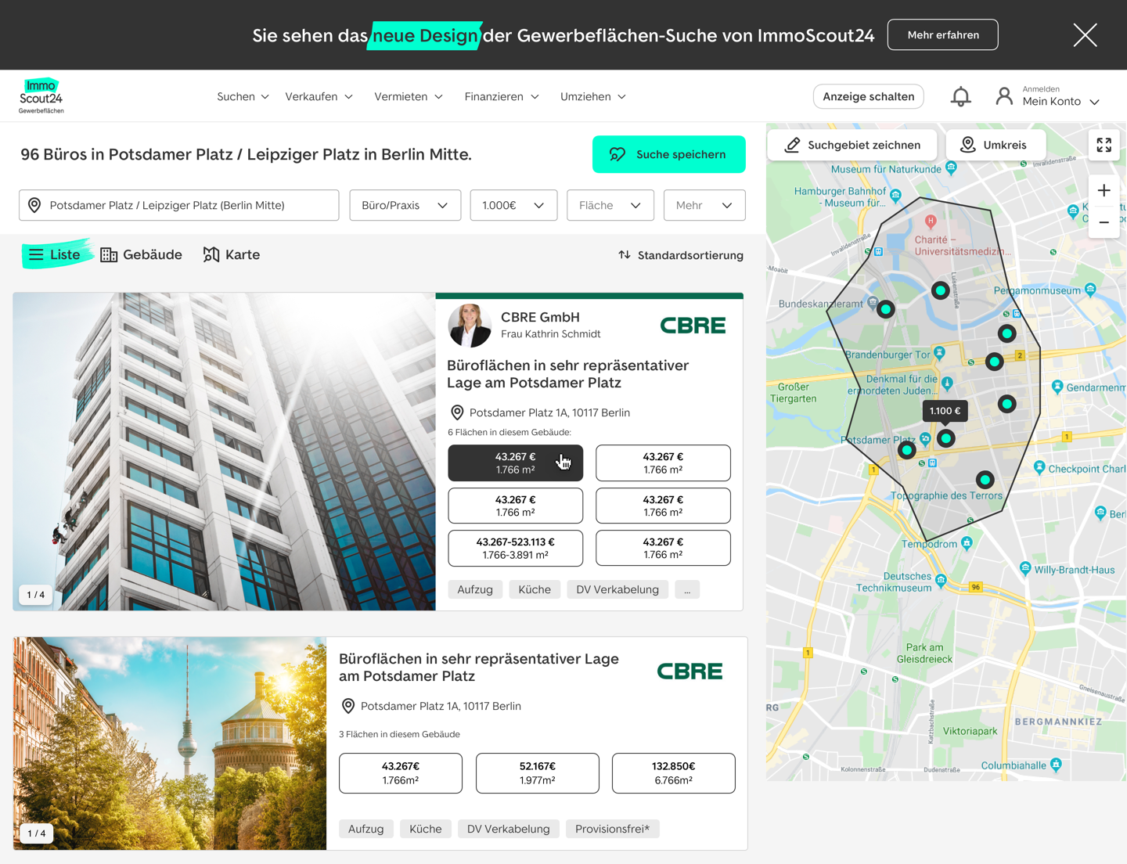Click the location search input field
This screenshot has height=864, width=1127.
coord(179,205)
